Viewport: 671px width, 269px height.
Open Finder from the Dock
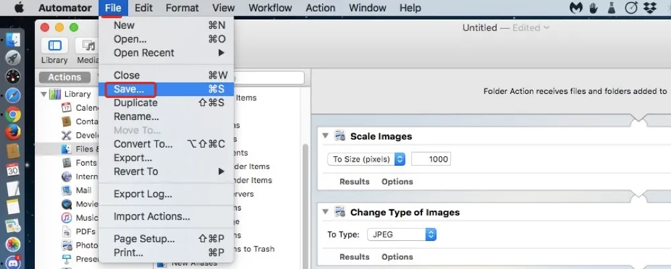[x=13, y=40]
